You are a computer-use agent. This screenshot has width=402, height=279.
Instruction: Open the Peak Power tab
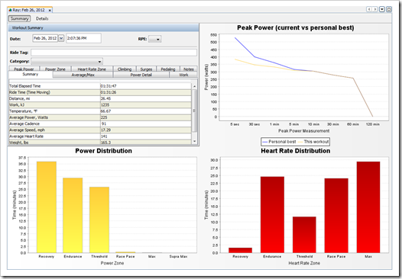24,69
